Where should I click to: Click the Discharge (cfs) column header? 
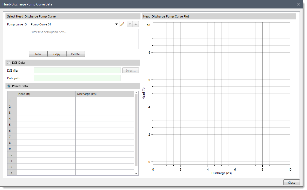105,94
